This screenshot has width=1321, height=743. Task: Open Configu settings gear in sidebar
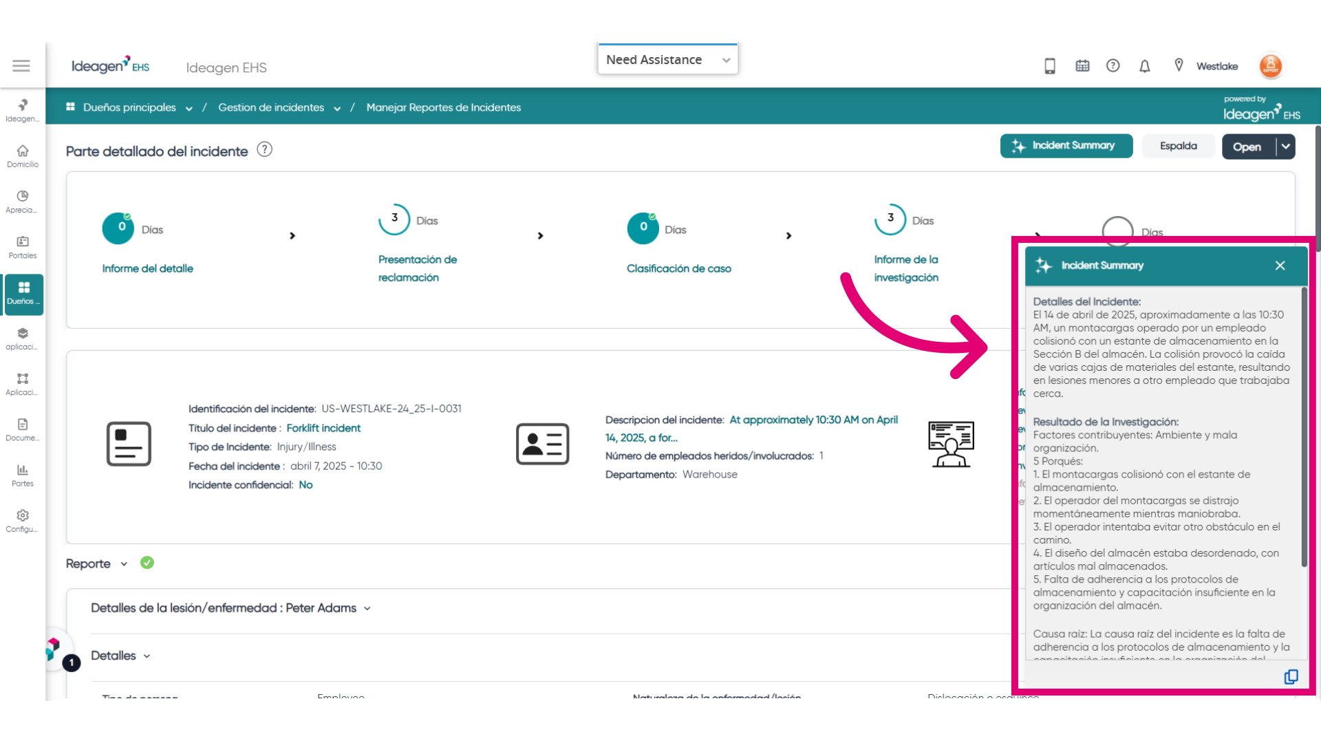pyautogui.click(x=23, y=521)
